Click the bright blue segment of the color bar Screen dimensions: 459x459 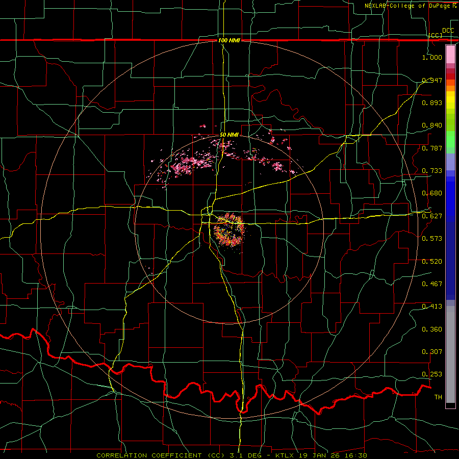(x=450, y=199)
